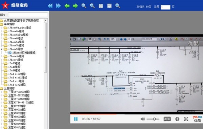This screenshot has height=129, width=203.
Task: Go to next page green right arrow
Action: click(x=75, y=6)
